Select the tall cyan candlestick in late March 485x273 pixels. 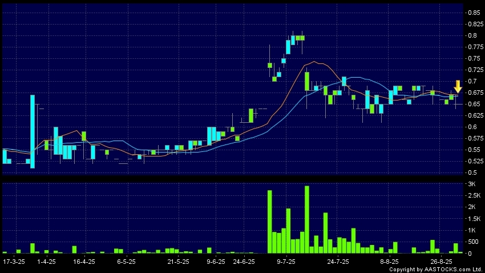(33, 131)
